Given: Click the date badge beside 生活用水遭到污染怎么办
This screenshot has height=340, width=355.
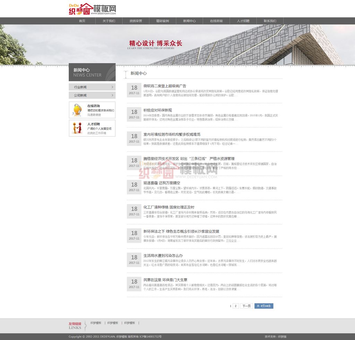Looking at the screenshot, I should (134, 259).
